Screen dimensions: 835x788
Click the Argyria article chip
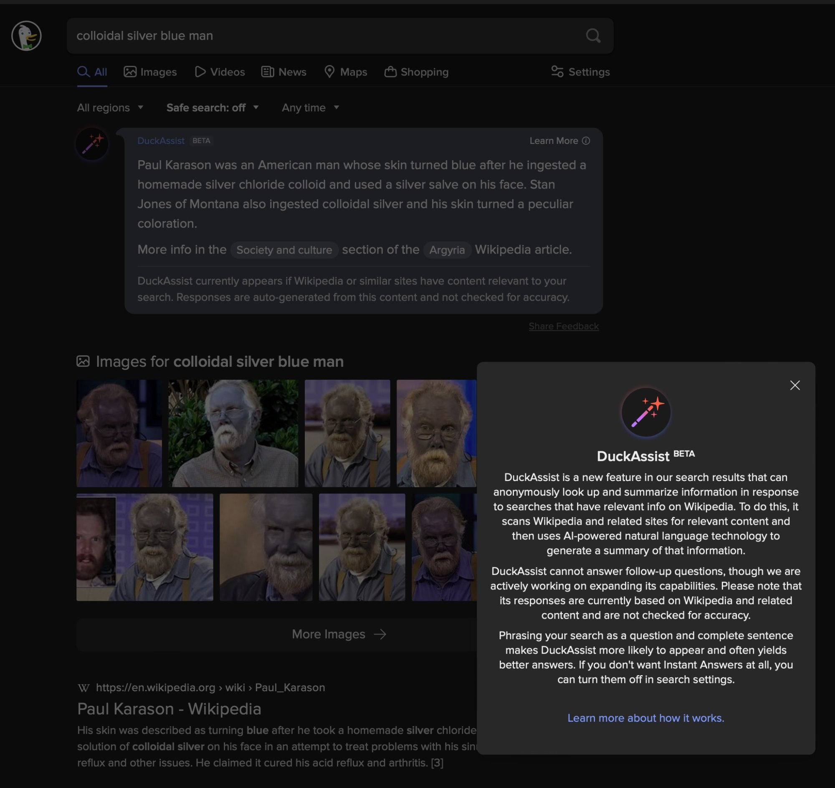point(446,250)
